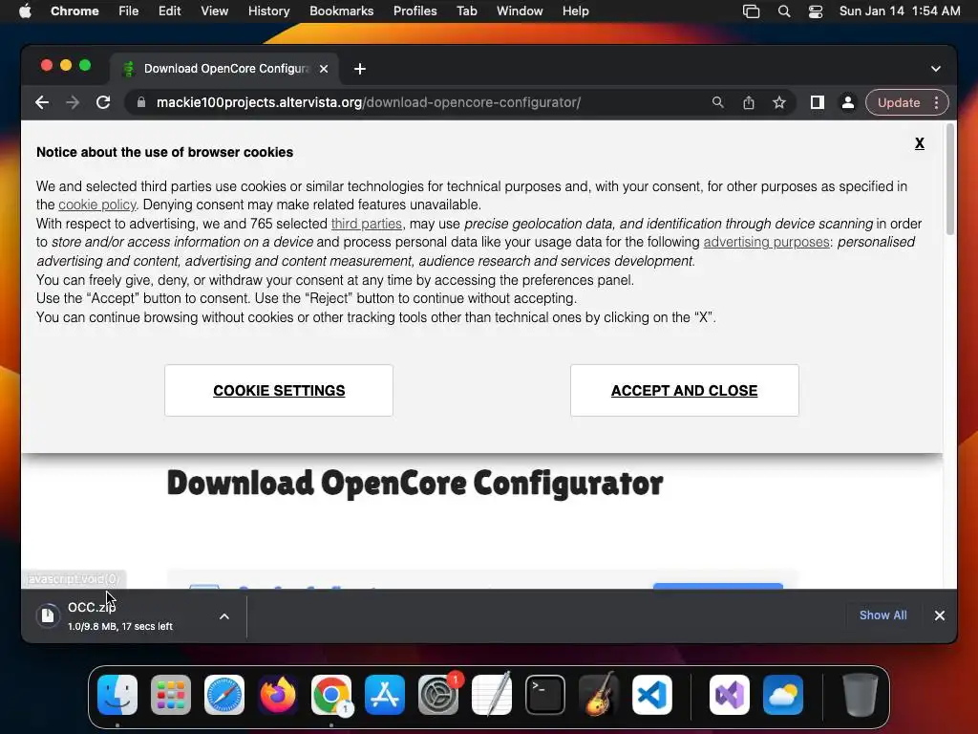Image resolution: width=978 pixels, height=734 pixels.
Task: Open the cloud weather app in Dock
Action: (783, 695)
